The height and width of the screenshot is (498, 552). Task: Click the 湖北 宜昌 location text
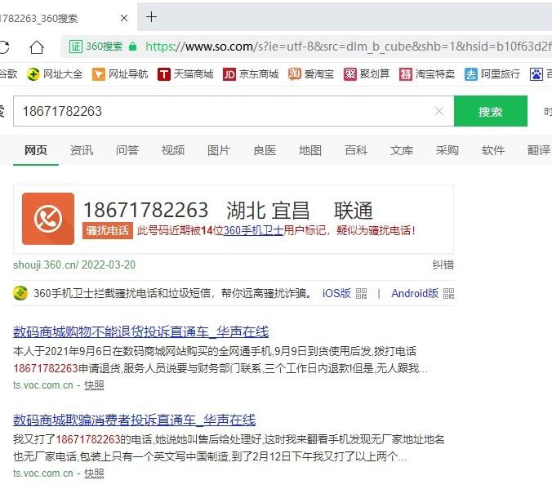click(268, 211)
